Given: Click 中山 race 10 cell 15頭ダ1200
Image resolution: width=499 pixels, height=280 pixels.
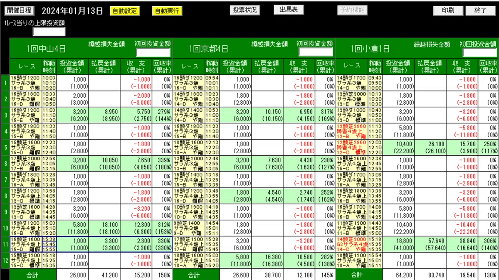Looking at the screenshot, I should coord(25,228).
